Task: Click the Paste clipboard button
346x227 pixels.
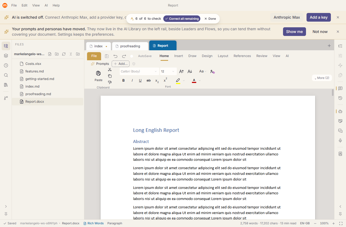Action: click(98, 76)
